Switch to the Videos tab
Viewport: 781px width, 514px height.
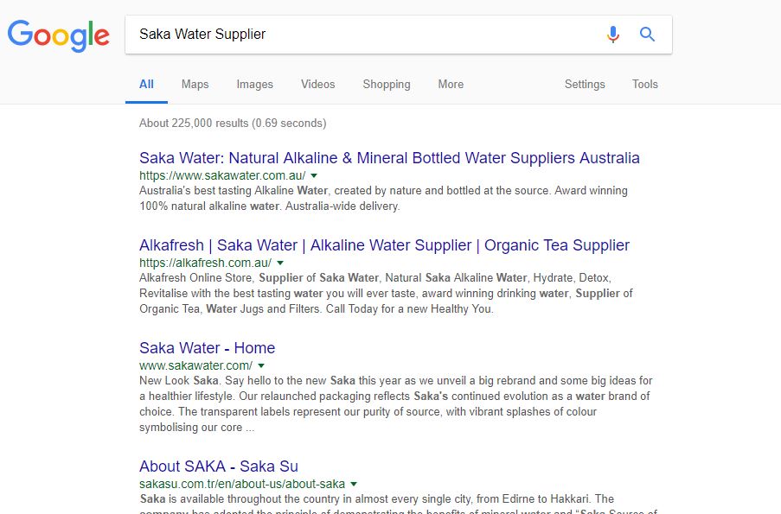pyautogui.click(x=317, y=84)
